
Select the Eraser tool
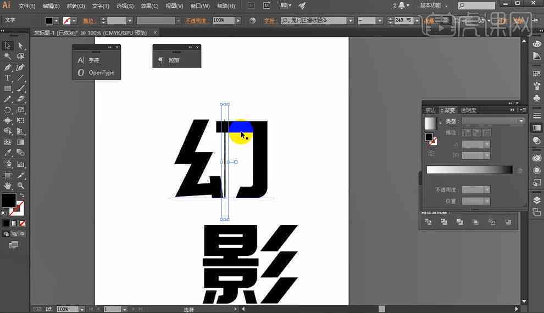20,99
